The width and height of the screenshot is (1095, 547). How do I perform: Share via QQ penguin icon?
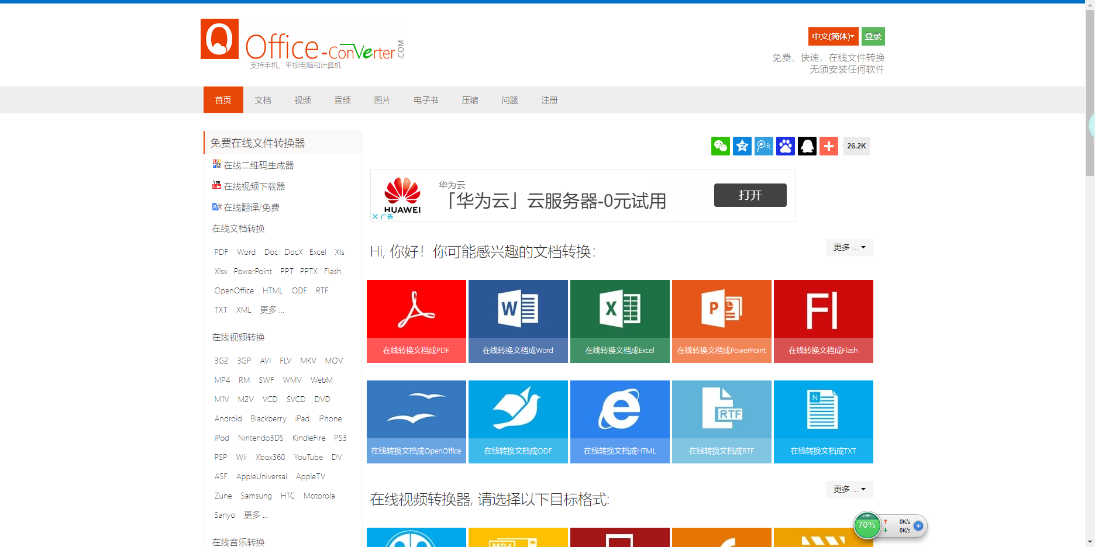click(807, 146)
